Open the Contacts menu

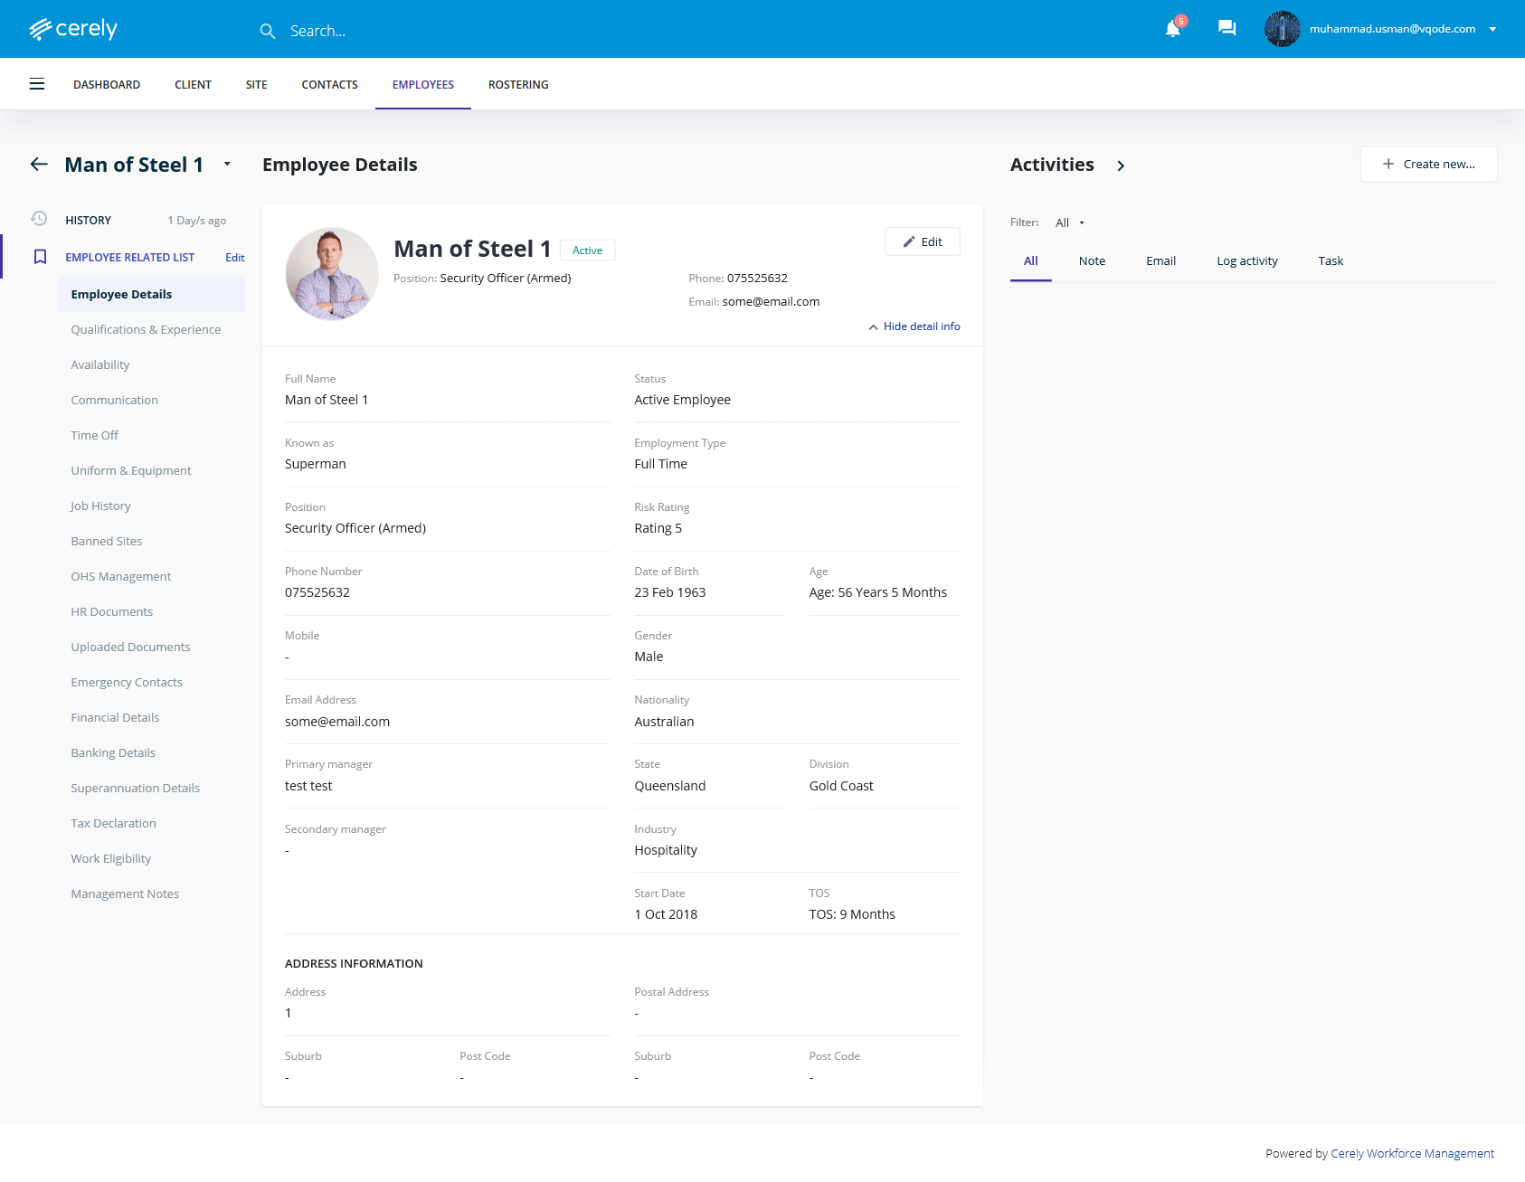(x=329, y=84)
